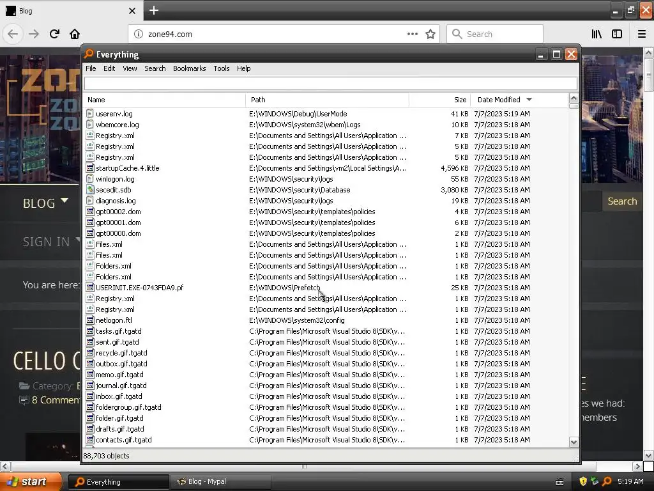Sort results by the Size column header
This screenshot has width=654, height=491.
point(440,100)
